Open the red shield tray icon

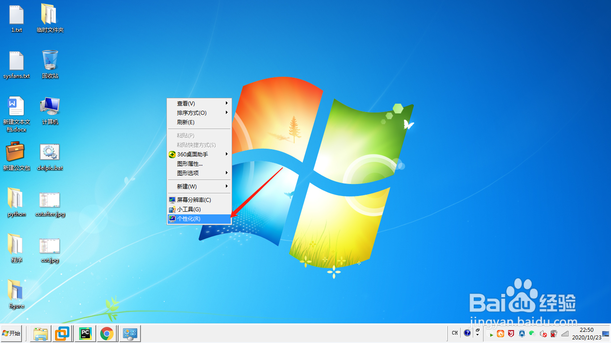pos(511,333)
